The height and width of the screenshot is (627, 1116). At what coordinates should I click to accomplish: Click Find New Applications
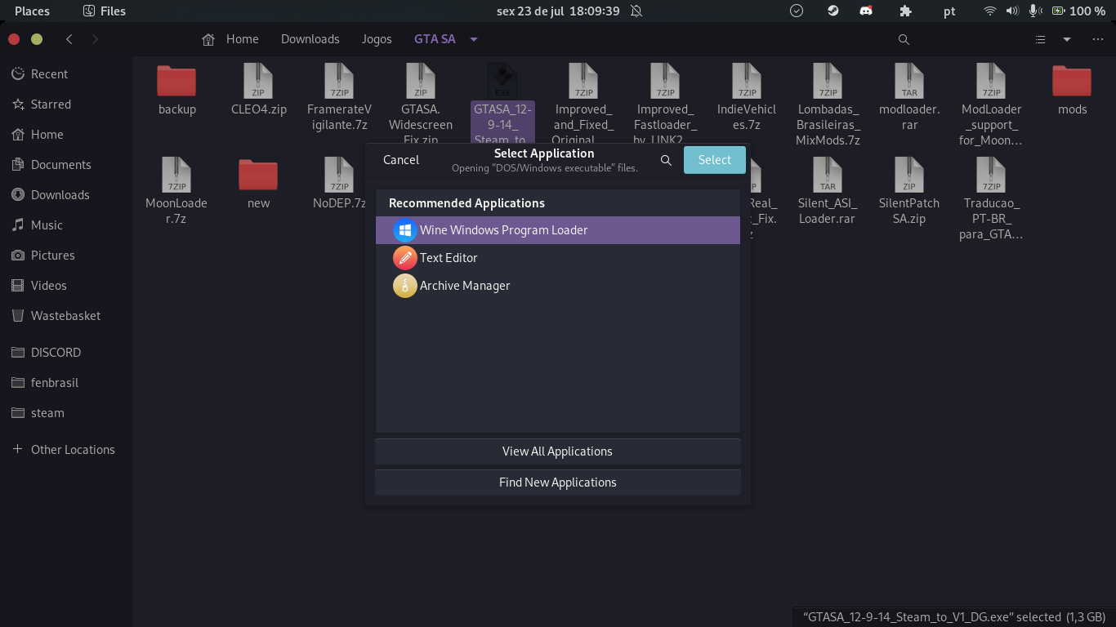[x=558, y=482]
